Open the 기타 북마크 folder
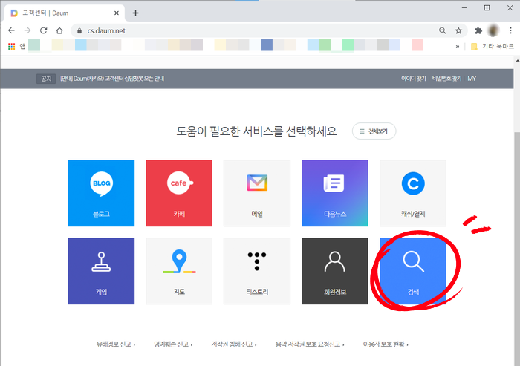The image size is (520, 366). pos(493,46)
